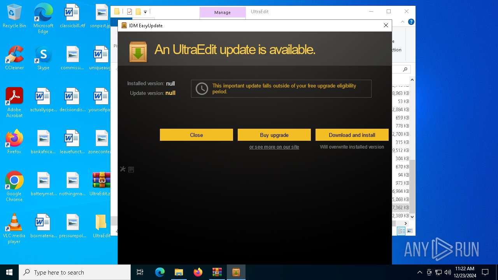Click the update package box icon
This screenshot has width=498, height=280.
138,52
